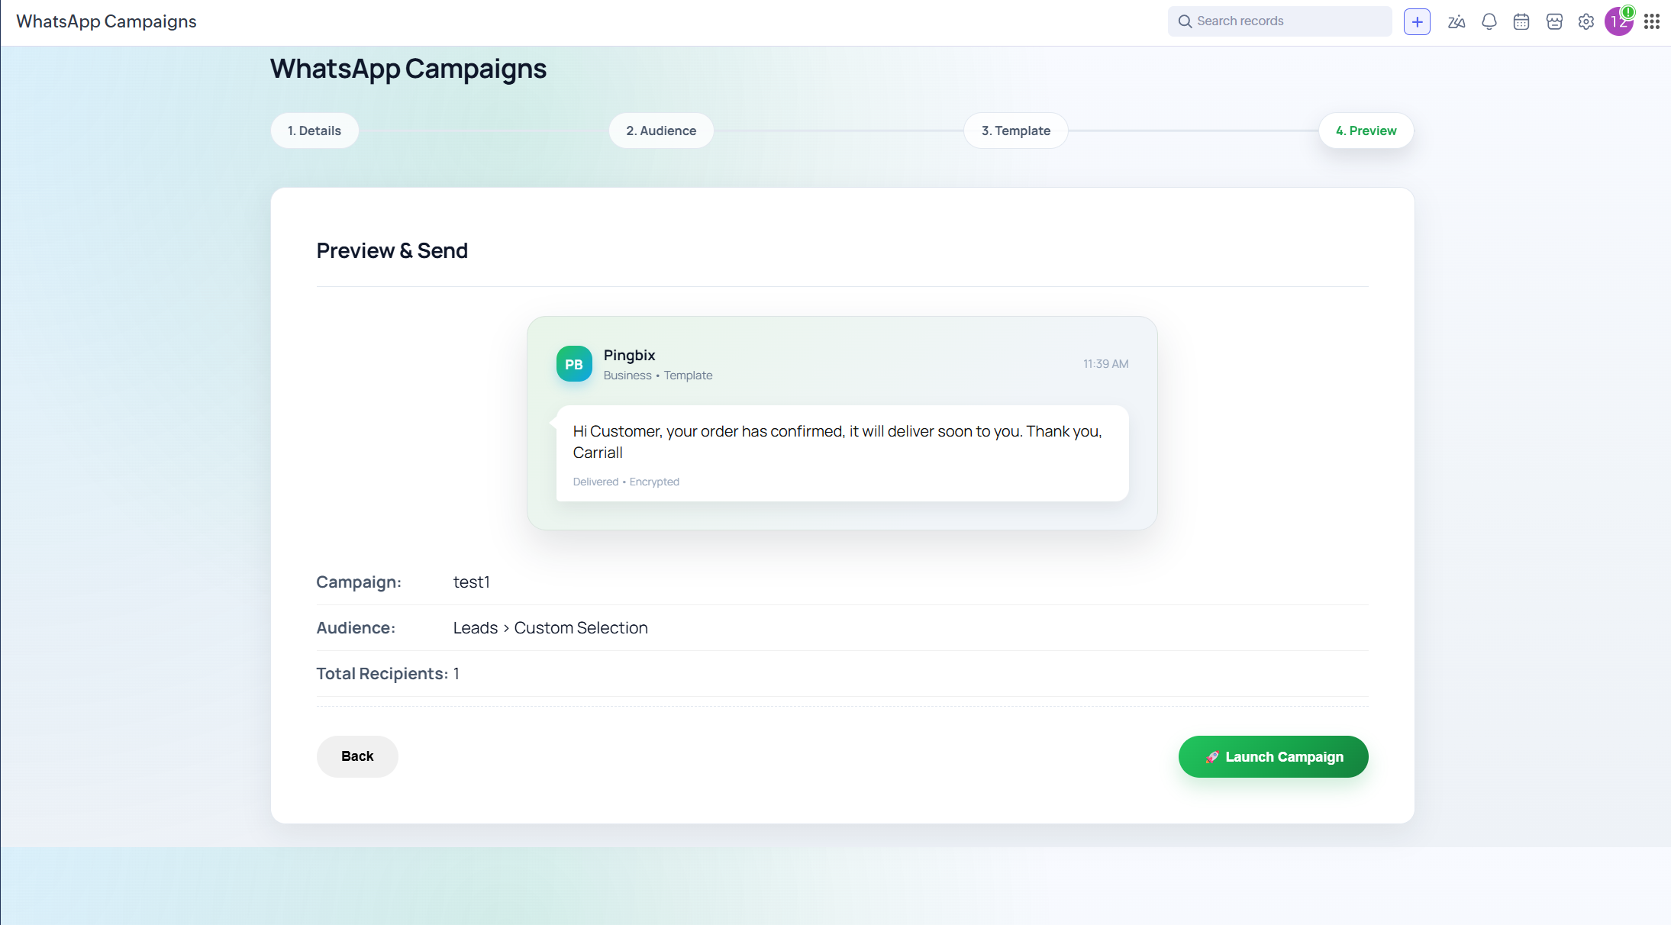Go to the 1. Details step
The image size is (1671, 925).
pyautogui.click(x=314, y=131)
